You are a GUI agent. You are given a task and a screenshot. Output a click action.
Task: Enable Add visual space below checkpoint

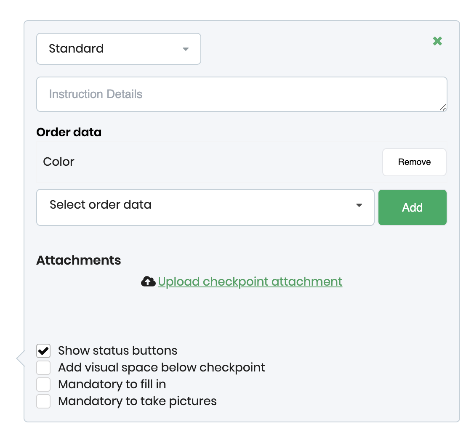click(43, 368)
